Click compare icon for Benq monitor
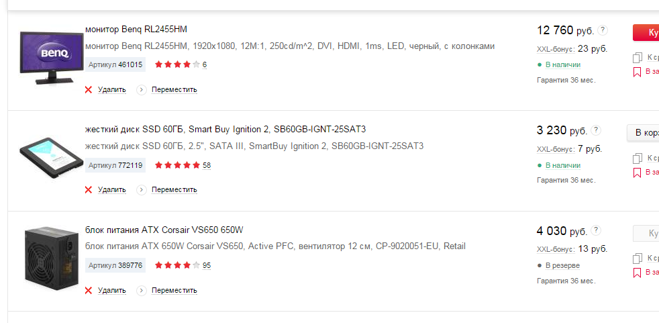 (x=638, y=58)
